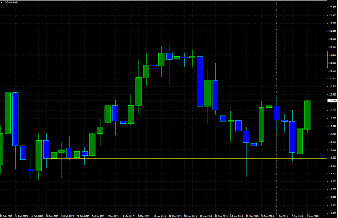This screenshot has height=218, width=338.
Task: Click the 1 Apr 2015 date label
Action: [x=282, y=216]
